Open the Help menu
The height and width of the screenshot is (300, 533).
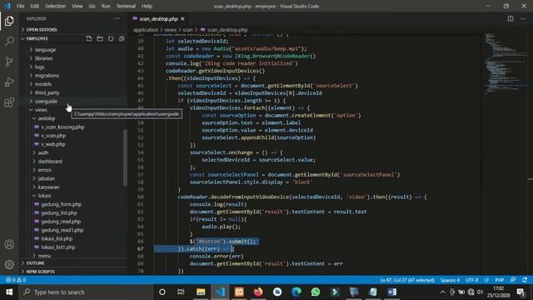point(147,6)
